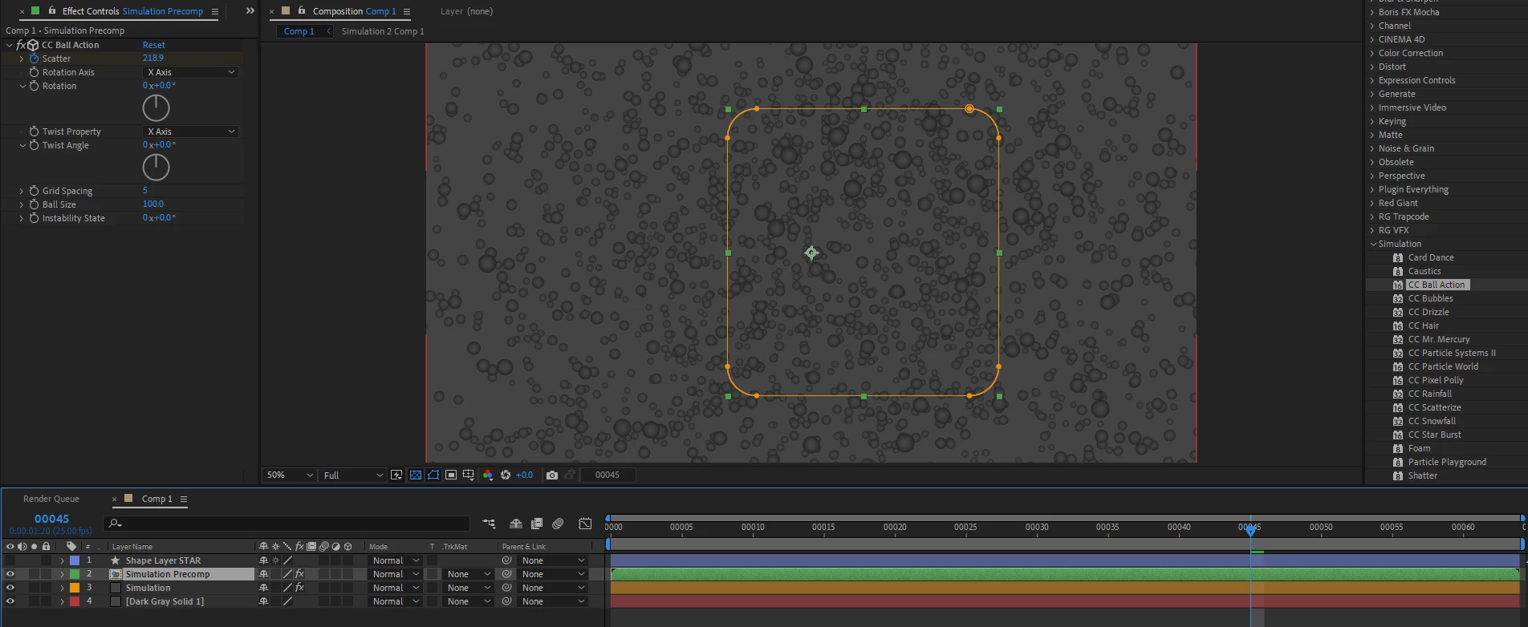Toggle visibility of Shape Layer STAR
Viewport: 1528px width, 627px height.
[x=10, y=560]
